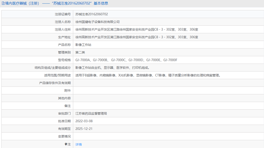Click the 产品储存条件及有效期 label
Screen dimensions: 264x148
click(55, 83)
